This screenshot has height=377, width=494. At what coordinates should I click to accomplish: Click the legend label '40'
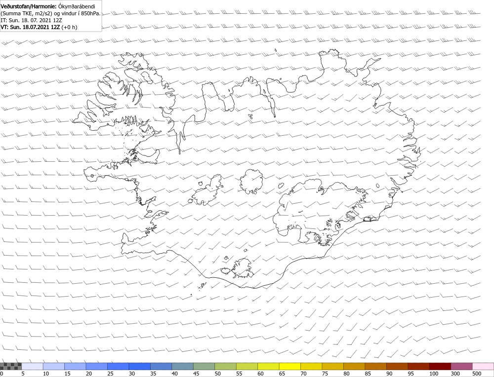coord(175,374)
